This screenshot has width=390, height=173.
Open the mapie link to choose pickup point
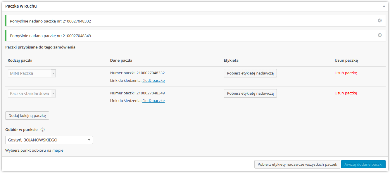pos(58,150)
